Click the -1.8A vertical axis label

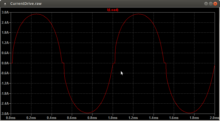click(x=5, y=93)
